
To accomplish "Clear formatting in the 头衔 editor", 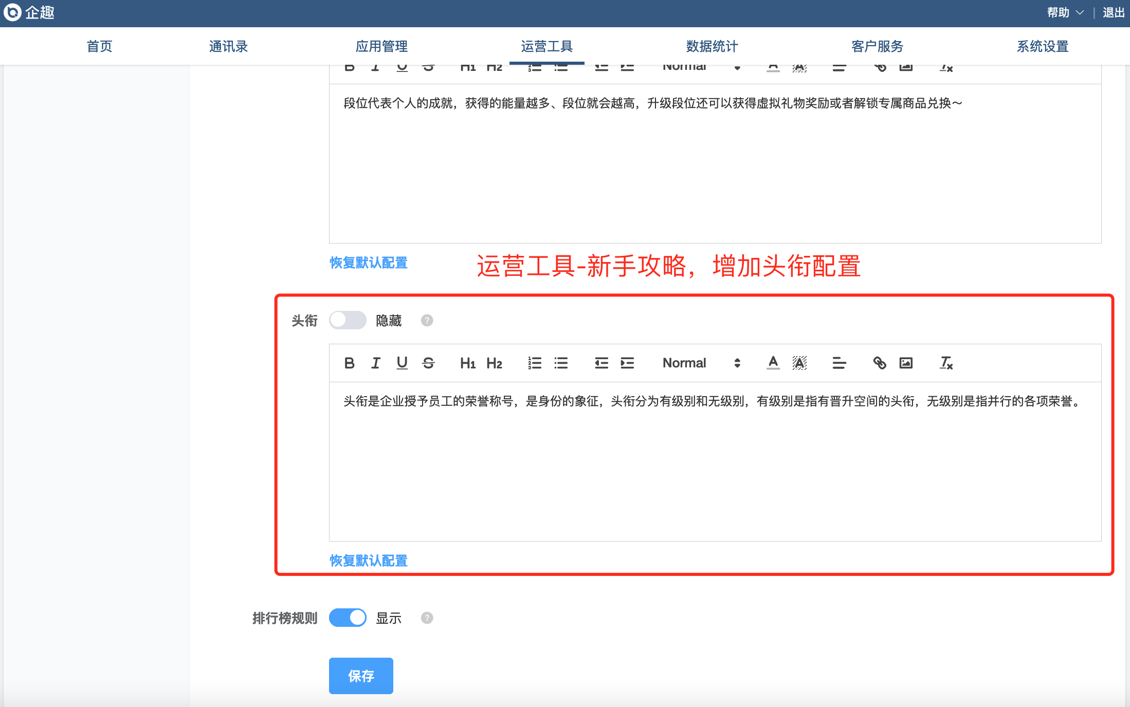I will (946, 363).
